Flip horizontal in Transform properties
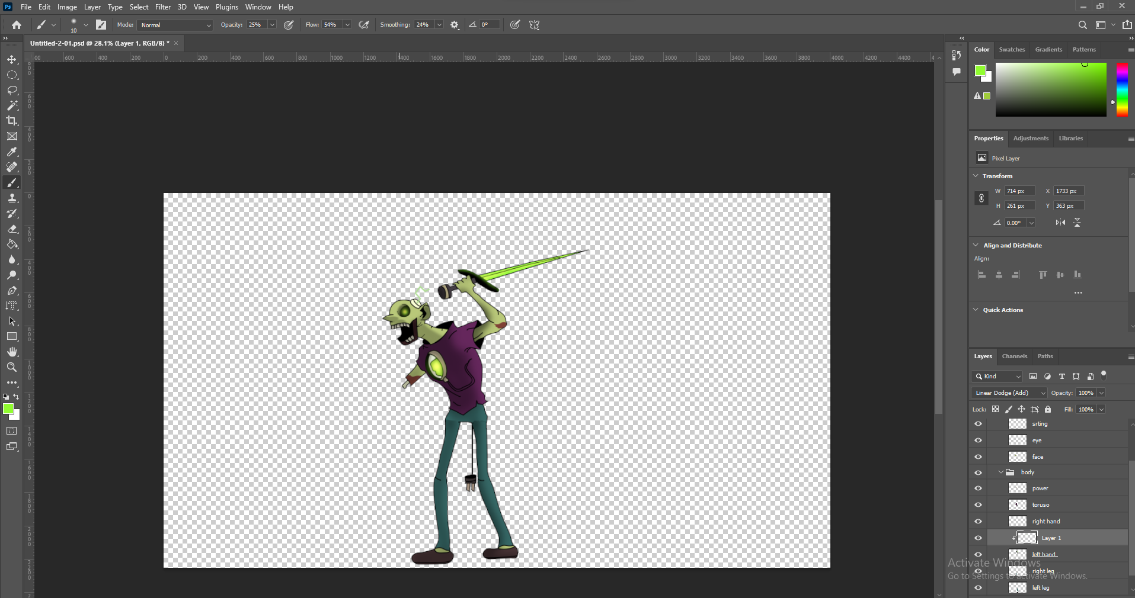Viewport: 1135px width, 598px height. pyautogui.click(x=1060, y=223)
